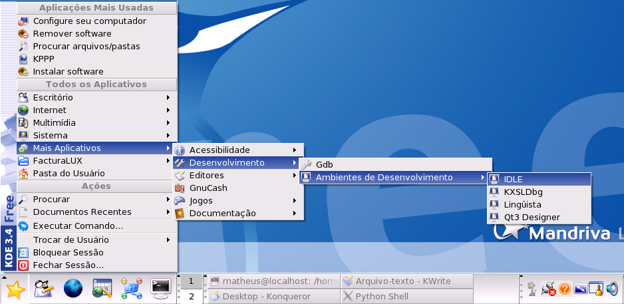Launch Instalar software
The height and width of the screenshot is (304, 624).
tap(96, 72)
